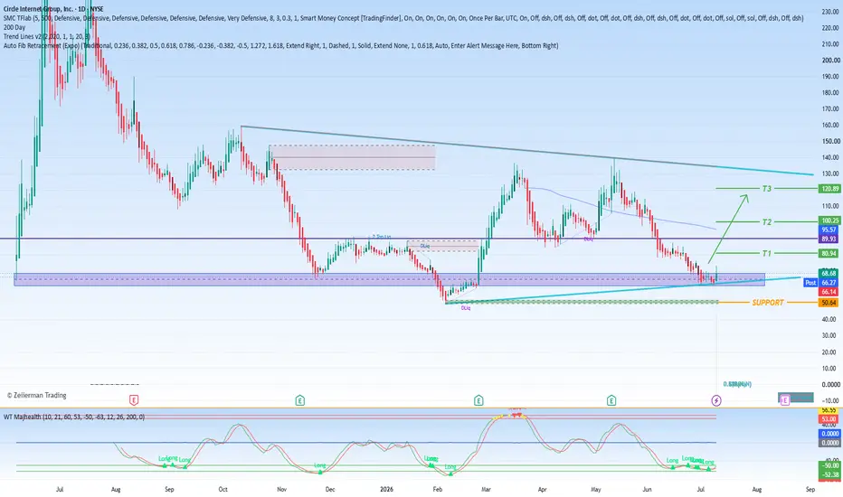
Task: Click the 2026 label on time axis
Action: coord(386,490)
